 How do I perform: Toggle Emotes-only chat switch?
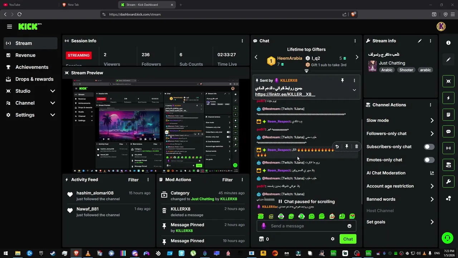coord(429,160)
